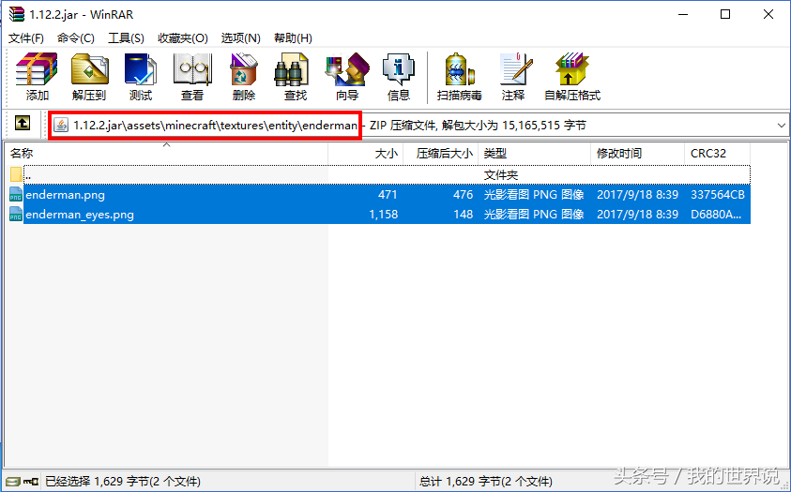This screenshot has width=791, height=492.
Task: Click the 删除 (Delete) toolbar icon
Action: 244,77
